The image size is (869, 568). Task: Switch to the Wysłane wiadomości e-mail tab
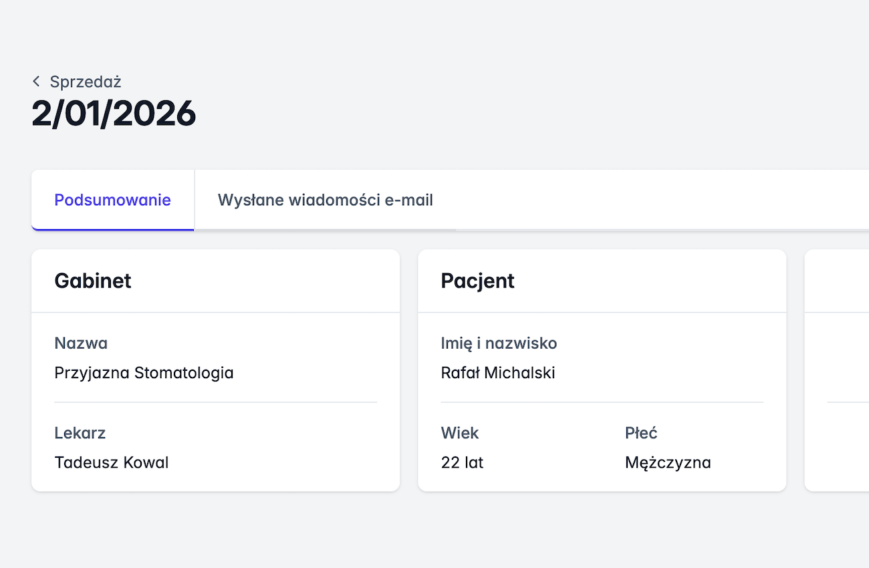(325, 200)
